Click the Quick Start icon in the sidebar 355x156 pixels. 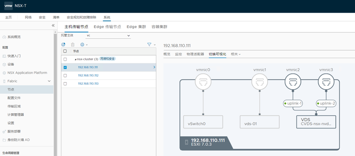click(4, 56)
